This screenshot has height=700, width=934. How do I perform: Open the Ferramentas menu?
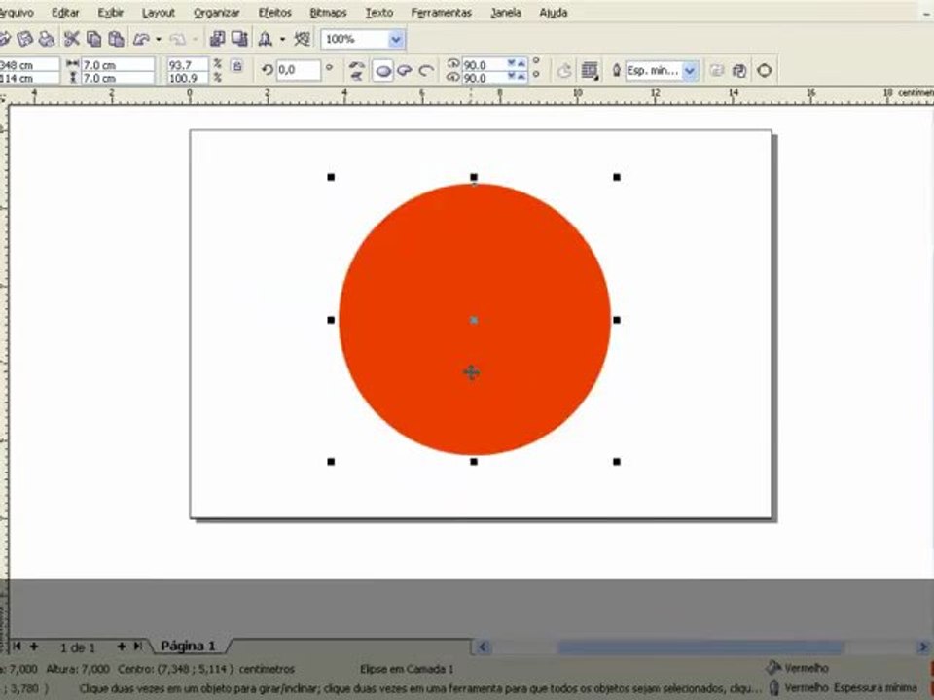click(442, 13)
